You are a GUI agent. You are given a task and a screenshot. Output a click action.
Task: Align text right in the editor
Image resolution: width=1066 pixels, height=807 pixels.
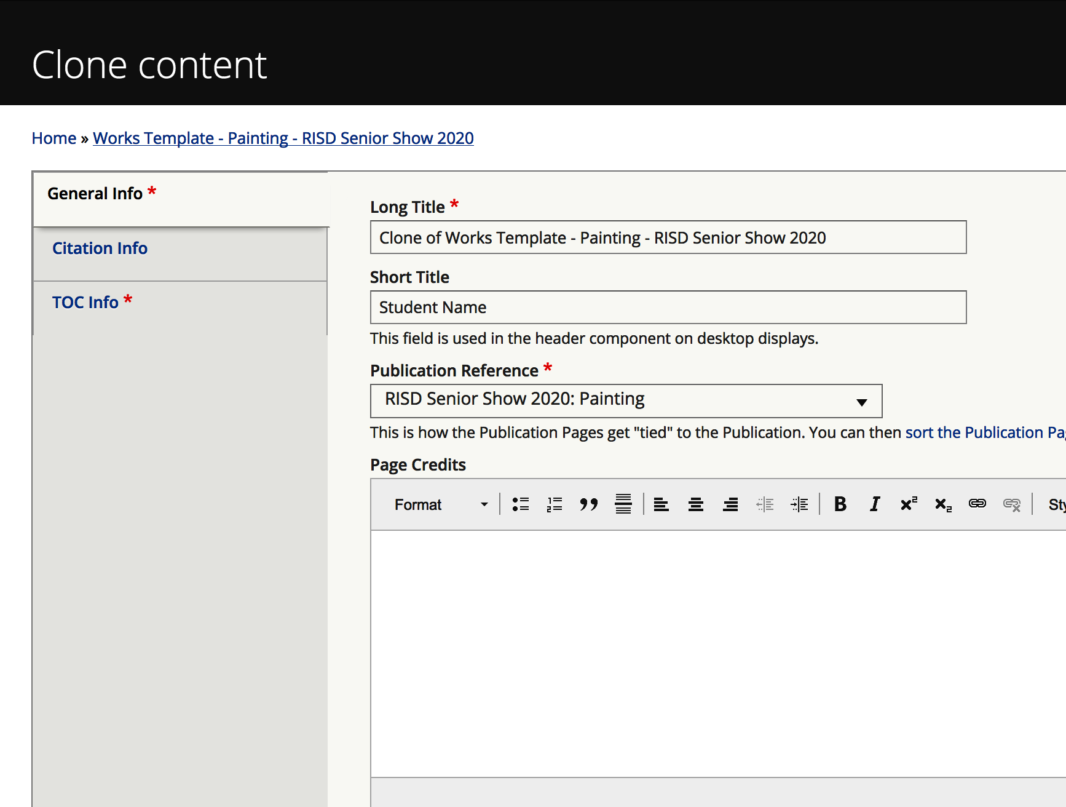[x=730, y=504]
